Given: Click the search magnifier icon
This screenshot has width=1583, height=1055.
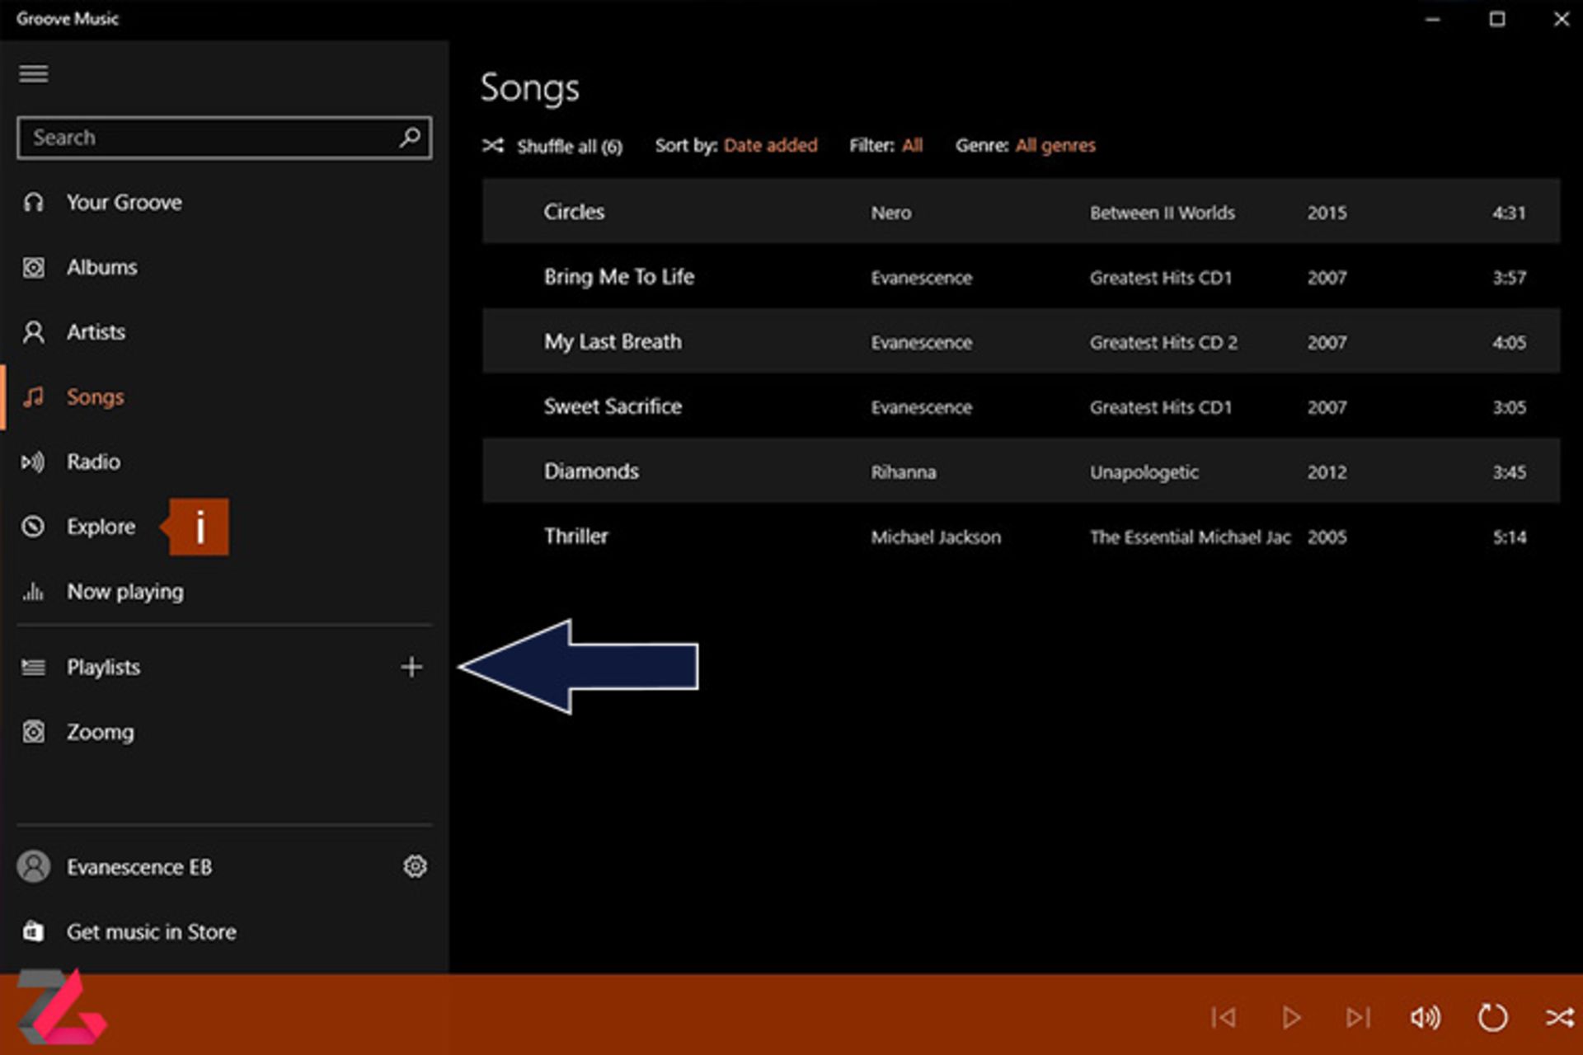Looking at the screenshot, I should (x=410, y=137).
